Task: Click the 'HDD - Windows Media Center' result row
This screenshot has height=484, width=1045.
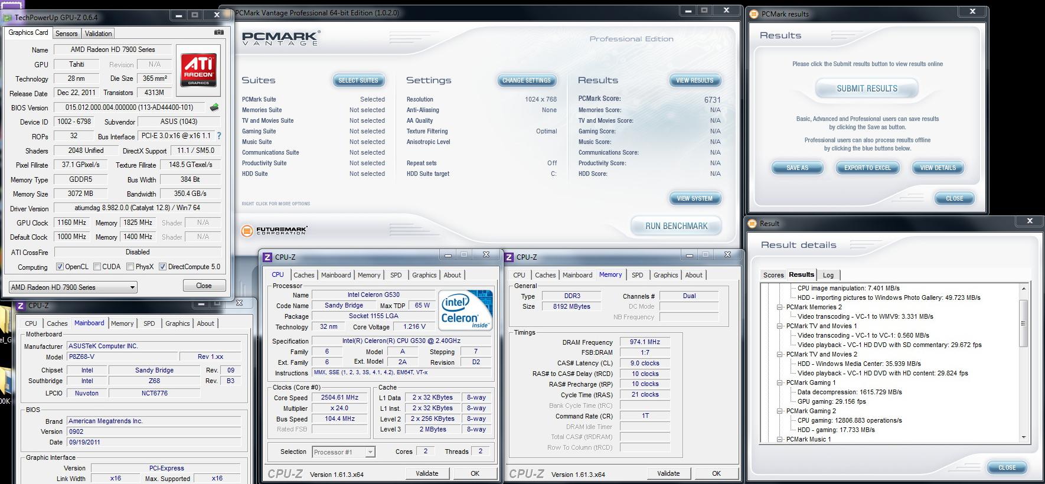Action: (x=859, y=364)
